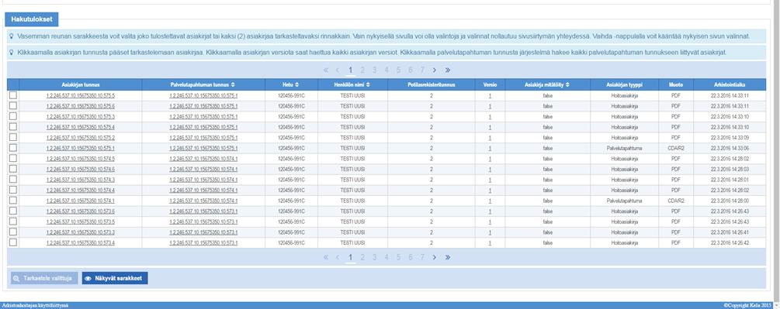Select the Hakutulokset panel header

32,19
